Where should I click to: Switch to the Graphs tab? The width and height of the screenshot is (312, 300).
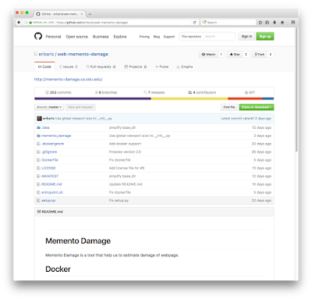tap(185, 67)
